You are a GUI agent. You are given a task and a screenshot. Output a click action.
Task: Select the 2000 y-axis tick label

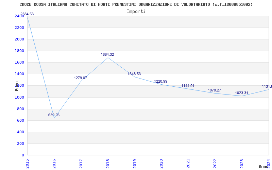pos(19,39)
